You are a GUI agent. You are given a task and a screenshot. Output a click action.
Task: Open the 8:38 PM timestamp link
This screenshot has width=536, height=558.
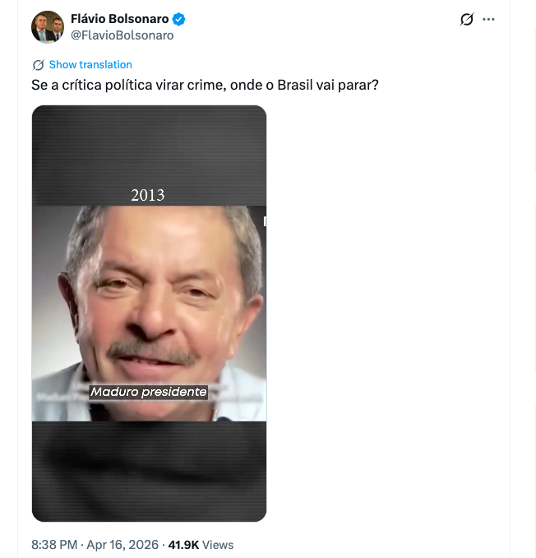coord(54,545)
